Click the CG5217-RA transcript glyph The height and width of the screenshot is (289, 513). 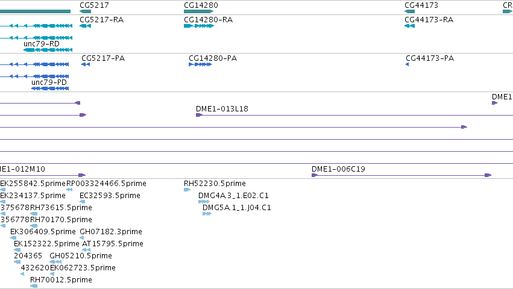(x=85, y=26)
